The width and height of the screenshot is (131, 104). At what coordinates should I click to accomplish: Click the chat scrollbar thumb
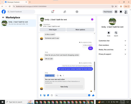[94, 76]
